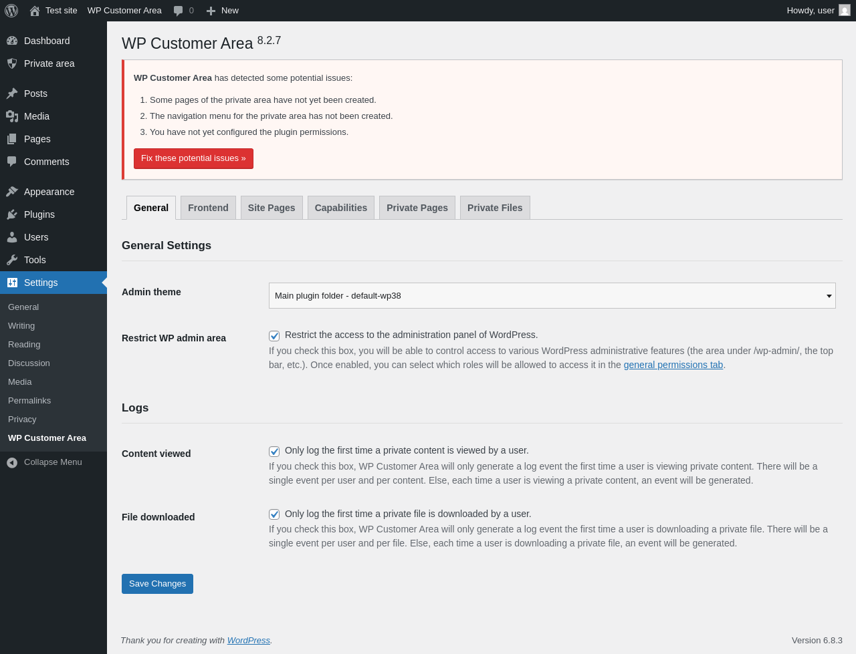Click the Tools wrench icon
856x654 pixels.
[12, 260]
